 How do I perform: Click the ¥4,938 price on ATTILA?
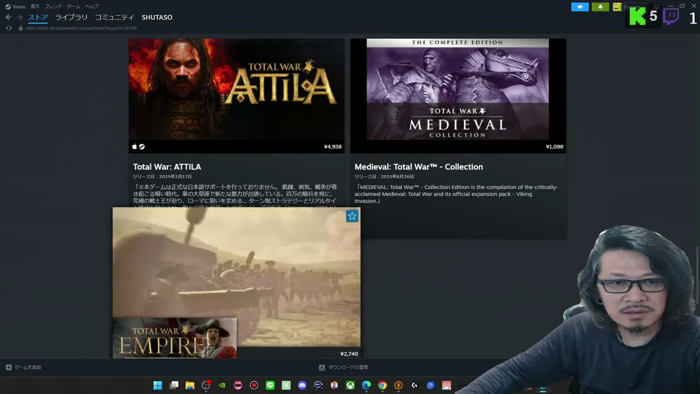(x=332, y=147)
